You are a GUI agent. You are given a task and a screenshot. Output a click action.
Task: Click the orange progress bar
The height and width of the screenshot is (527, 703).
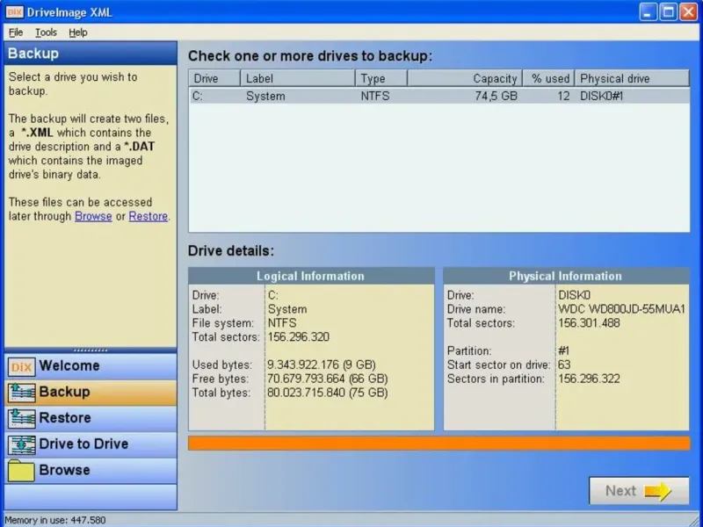coord(438,443)
